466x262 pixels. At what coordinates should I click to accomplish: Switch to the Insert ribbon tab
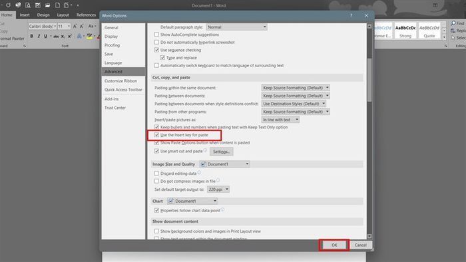point(25,15)
